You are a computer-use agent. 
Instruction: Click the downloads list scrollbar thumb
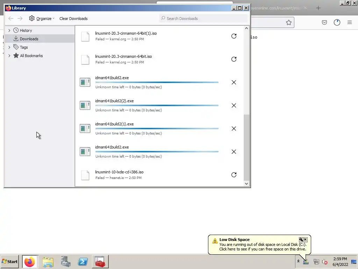coord(246,147)
